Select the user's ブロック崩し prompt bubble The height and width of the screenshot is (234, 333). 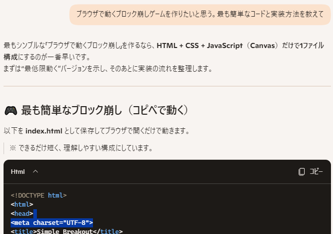point(200,14)
